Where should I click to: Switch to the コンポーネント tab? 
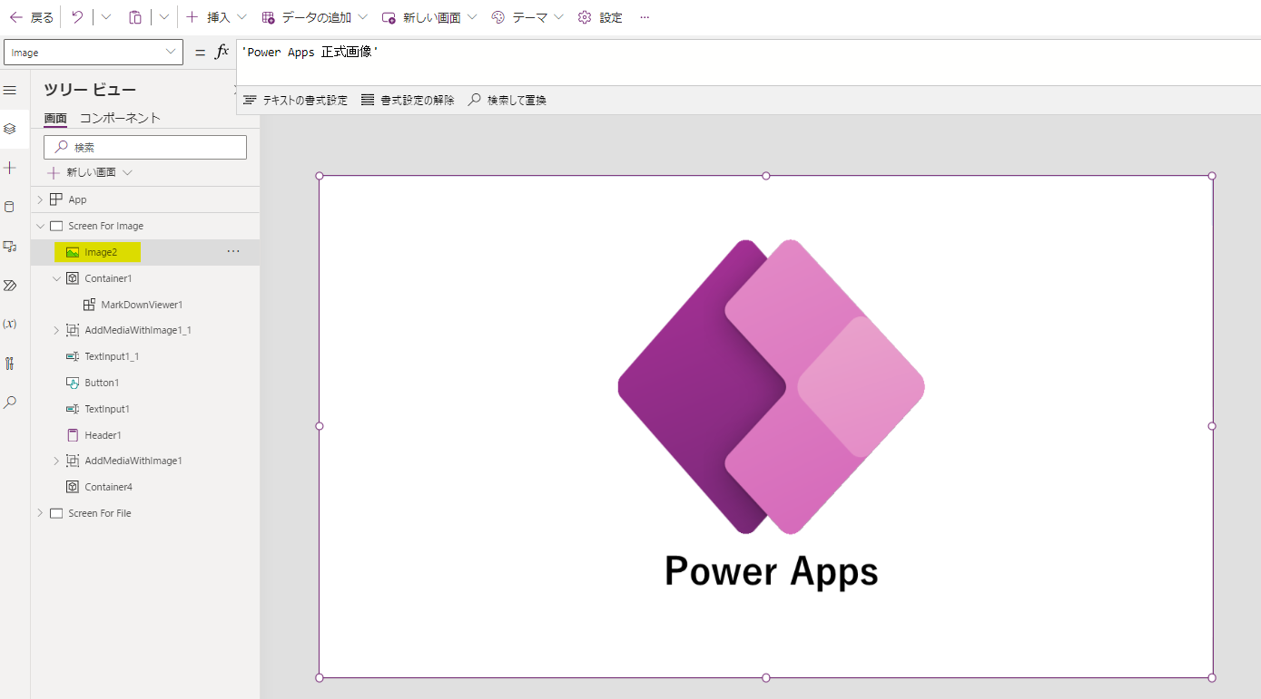point(120,118)
